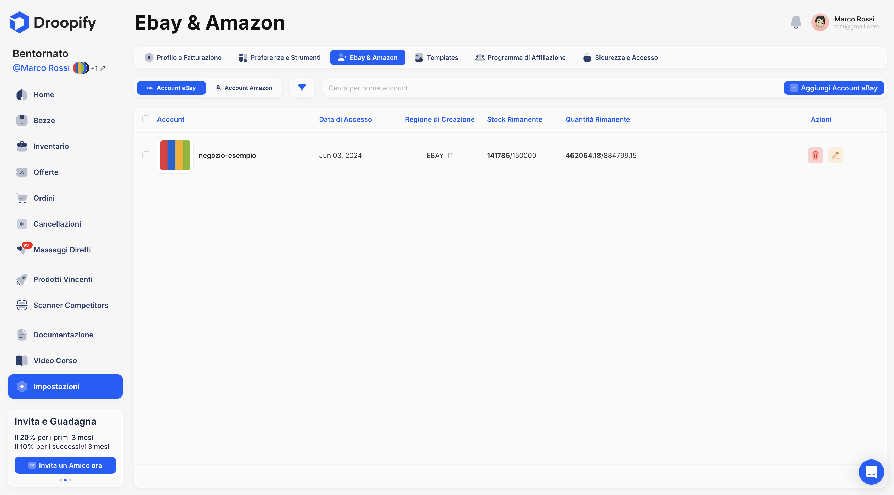Switch to Account Amazon
Screen dimensions: 894x495
[244, 88]
